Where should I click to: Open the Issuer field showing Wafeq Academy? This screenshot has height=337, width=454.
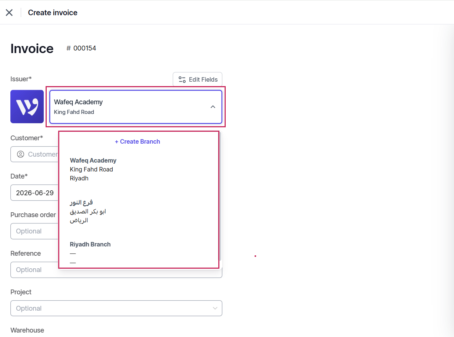136,107
